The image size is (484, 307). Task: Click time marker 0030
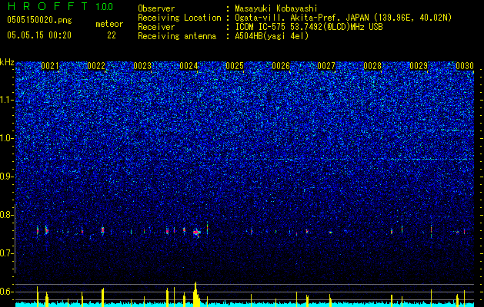(x=465, y=66)
